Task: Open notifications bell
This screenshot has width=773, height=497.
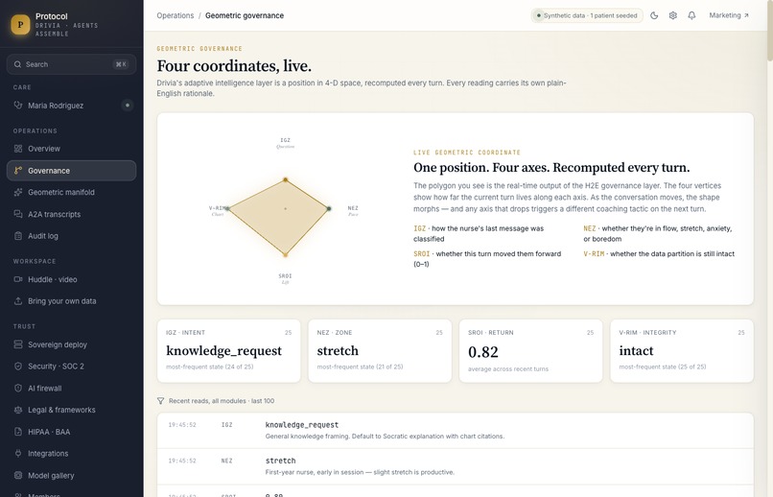Action: (x=691, y=15)
